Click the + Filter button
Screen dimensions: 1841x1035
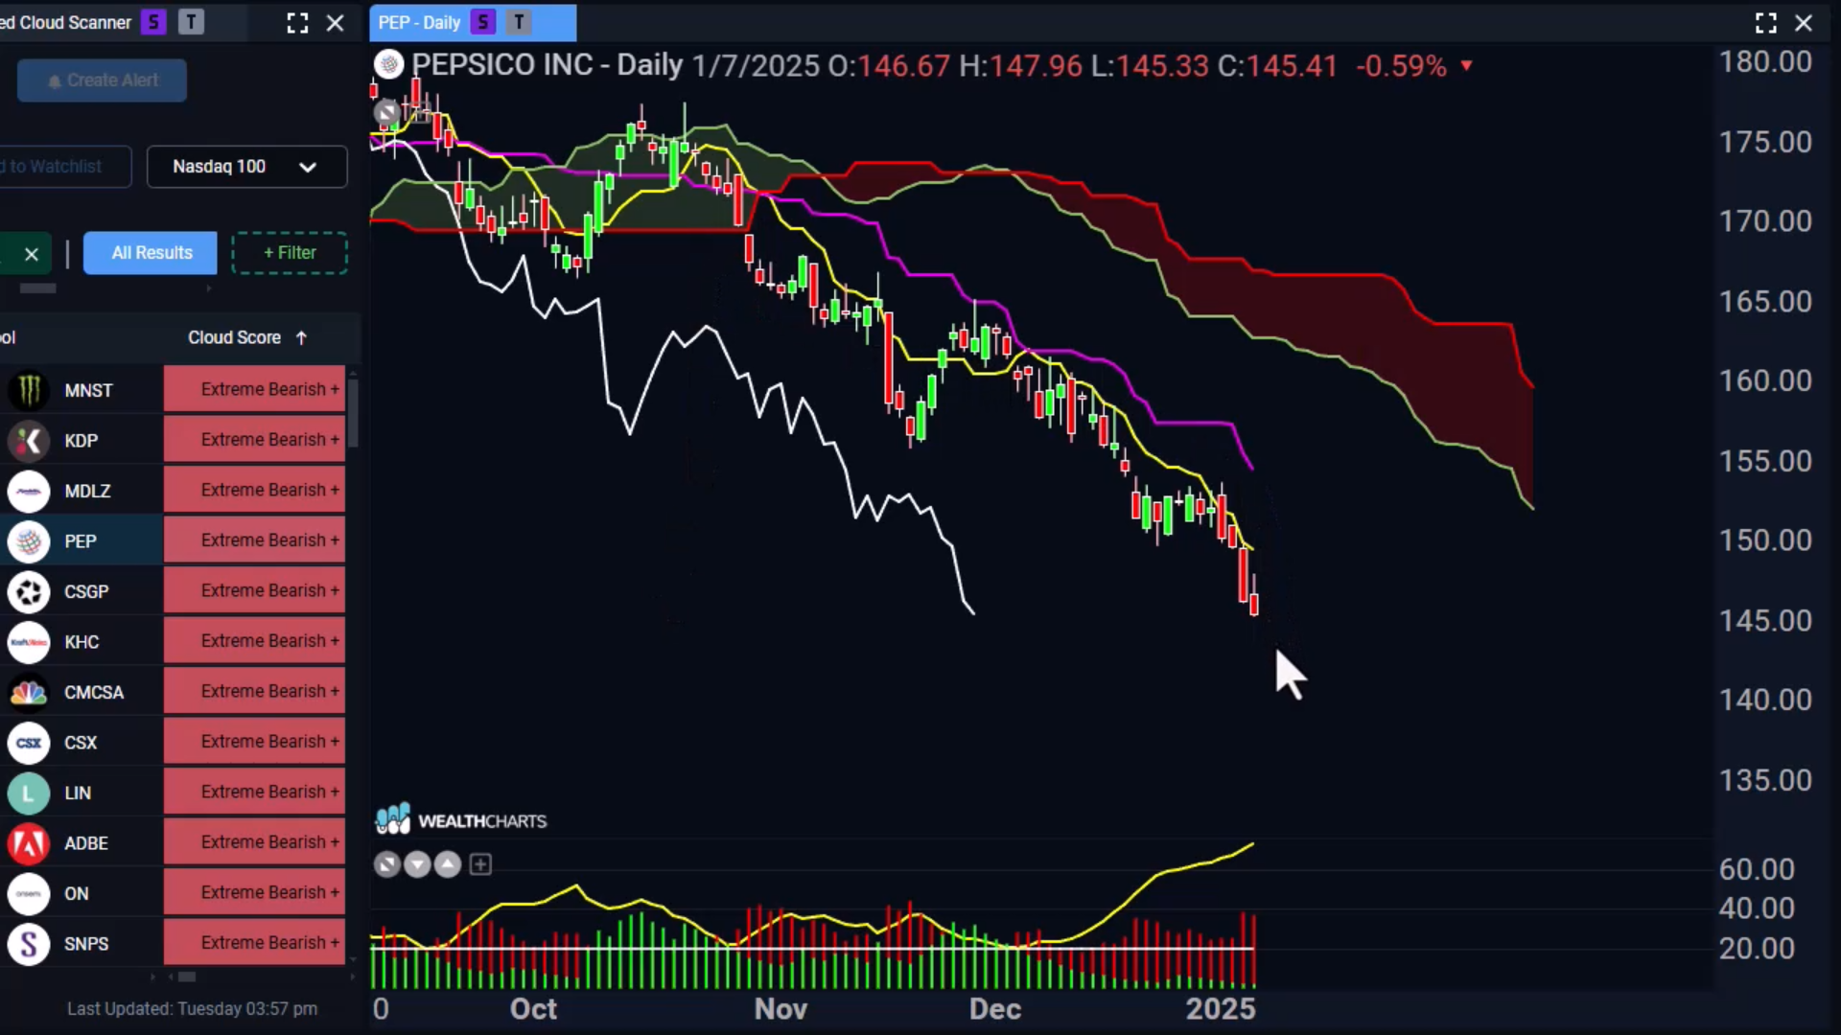tap(290, 253)
